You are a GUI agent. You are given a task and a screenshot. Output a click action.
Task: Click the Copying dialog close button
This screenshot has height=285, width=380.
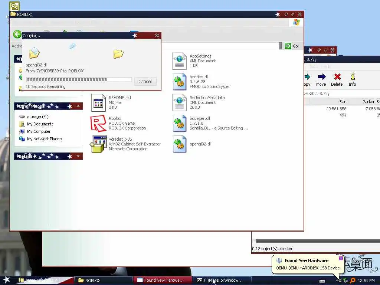pyautogui.click(x=157, y=36)
